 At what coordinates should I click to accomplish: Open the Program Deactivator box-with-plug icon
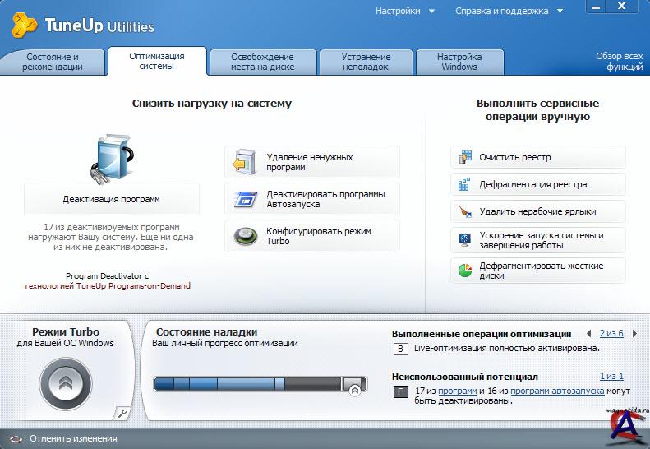point(112,158)
